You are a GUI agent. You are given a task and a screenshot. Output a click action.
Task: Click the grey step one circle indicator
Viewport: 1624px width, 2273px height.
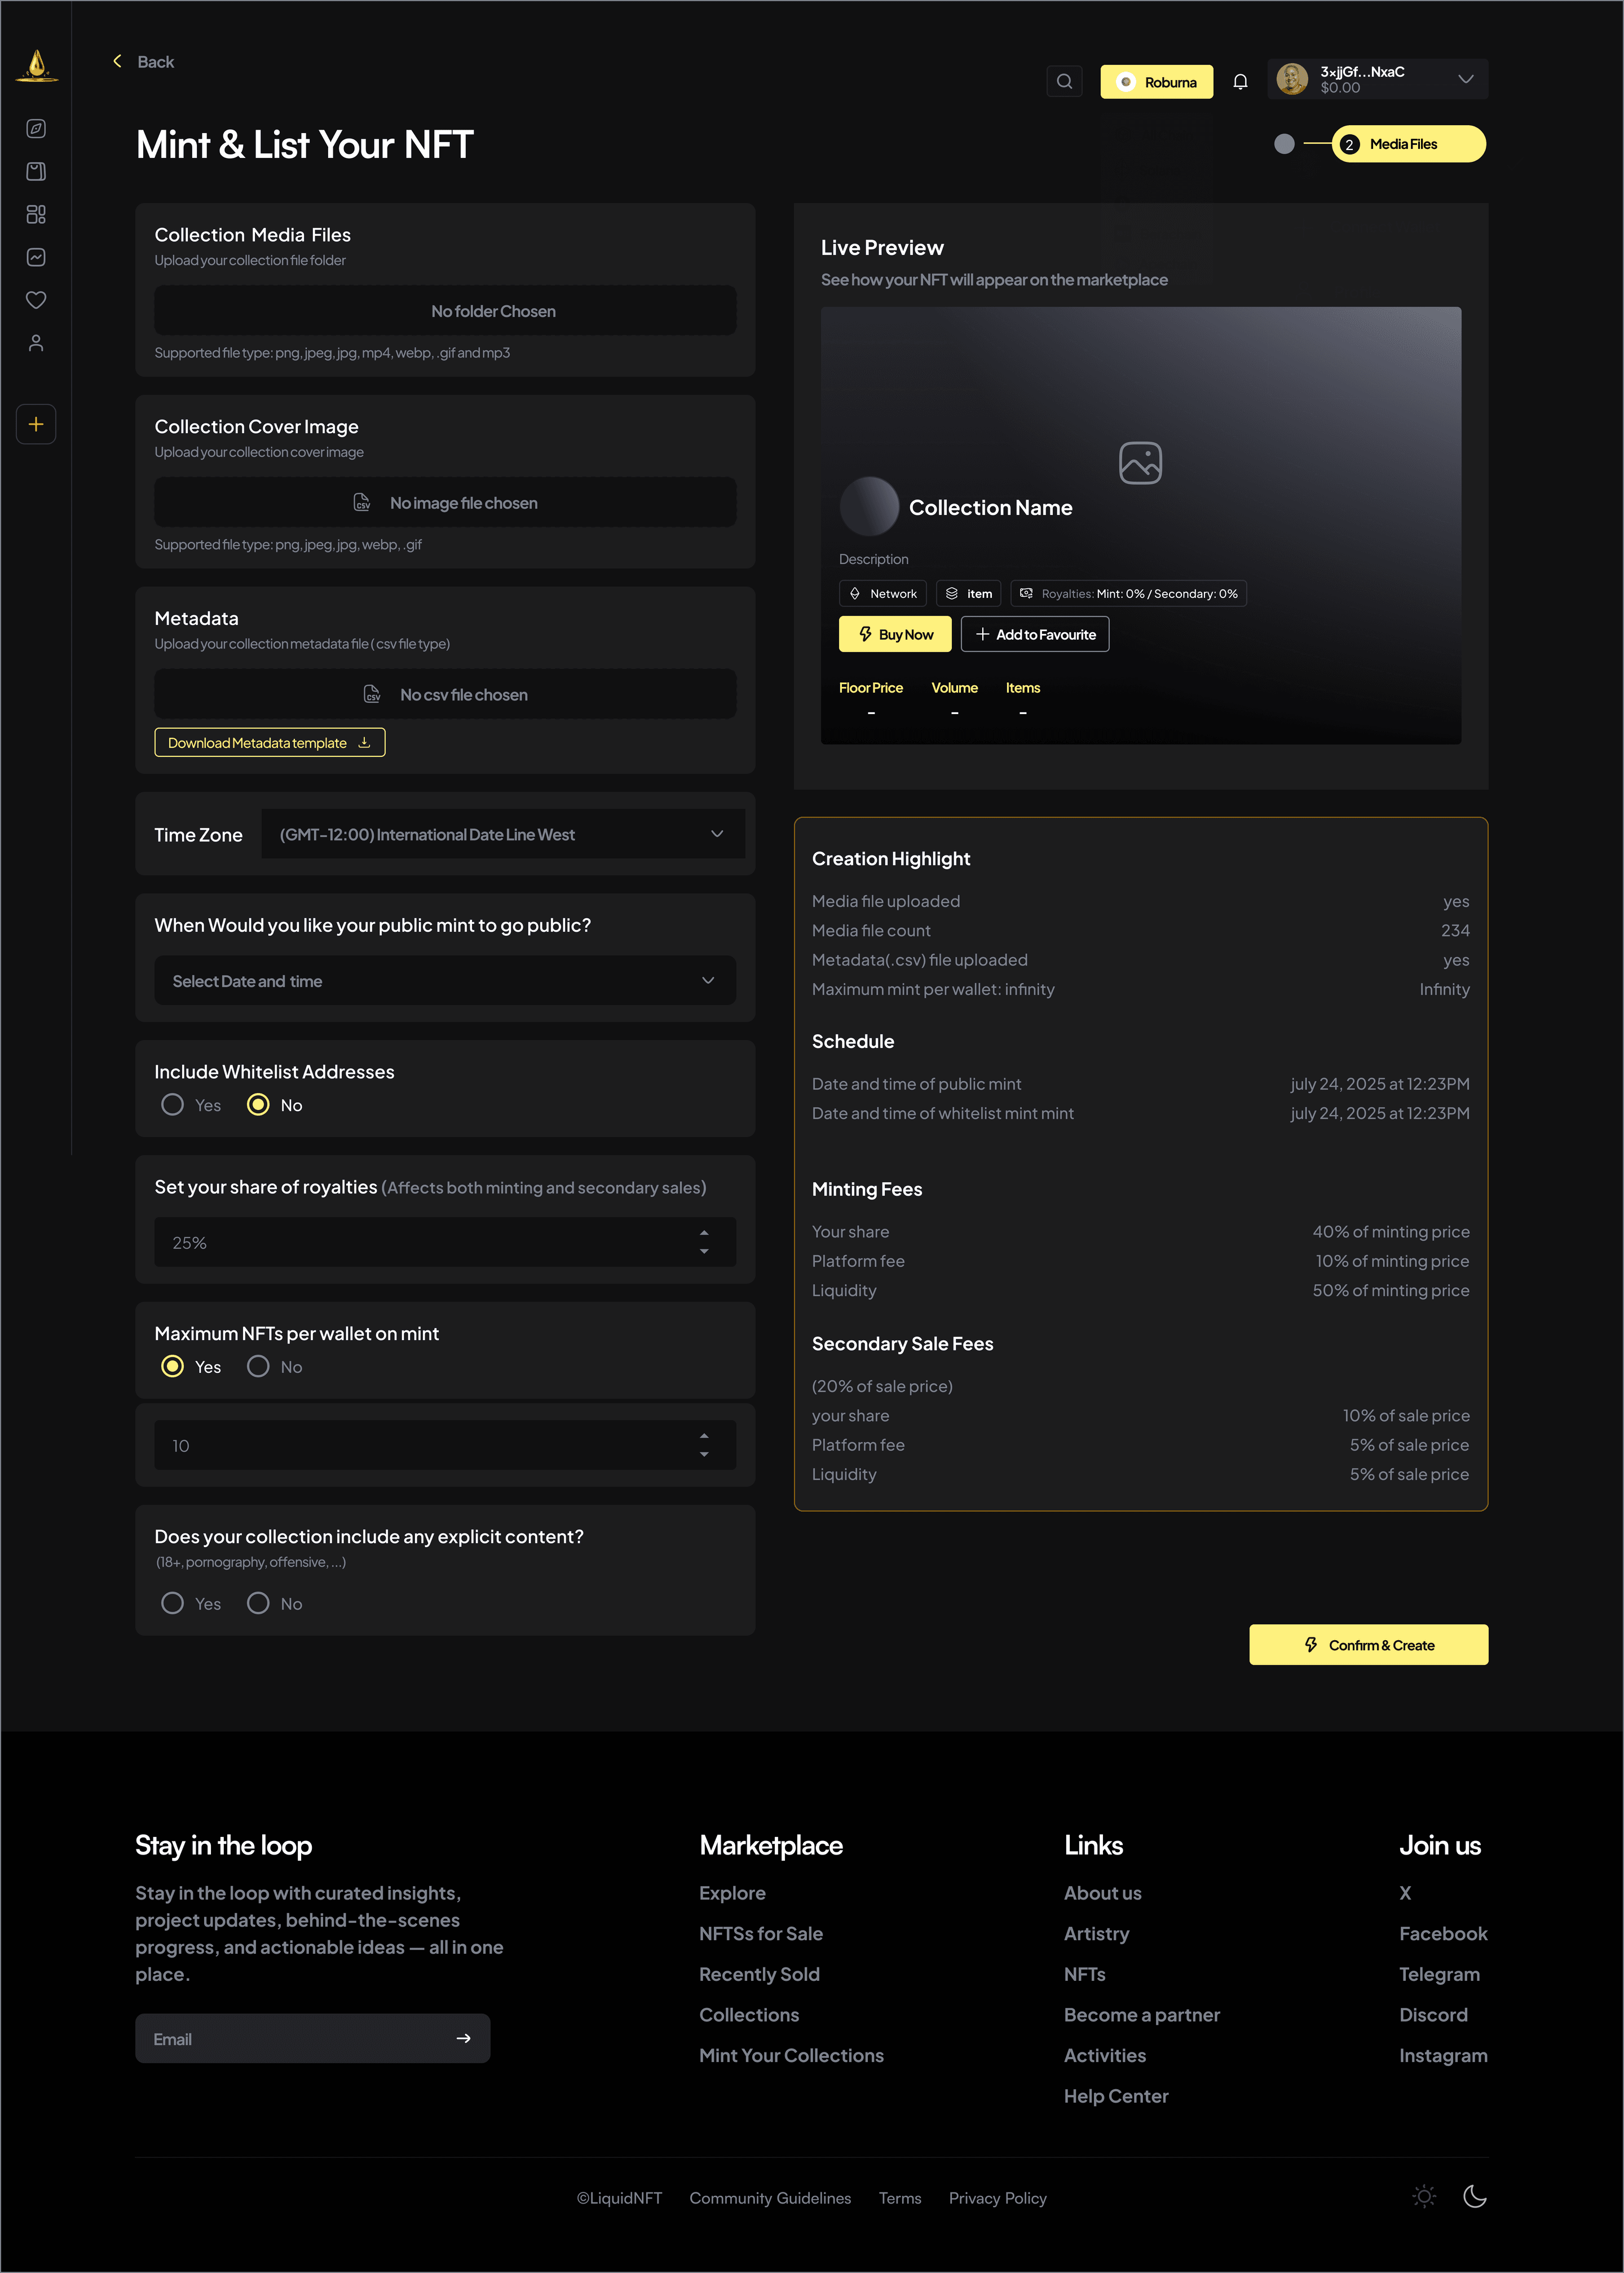1284,144
